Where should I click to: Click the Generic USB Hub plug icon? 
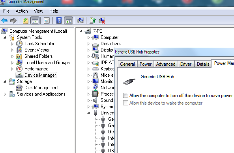pos(129,81)
